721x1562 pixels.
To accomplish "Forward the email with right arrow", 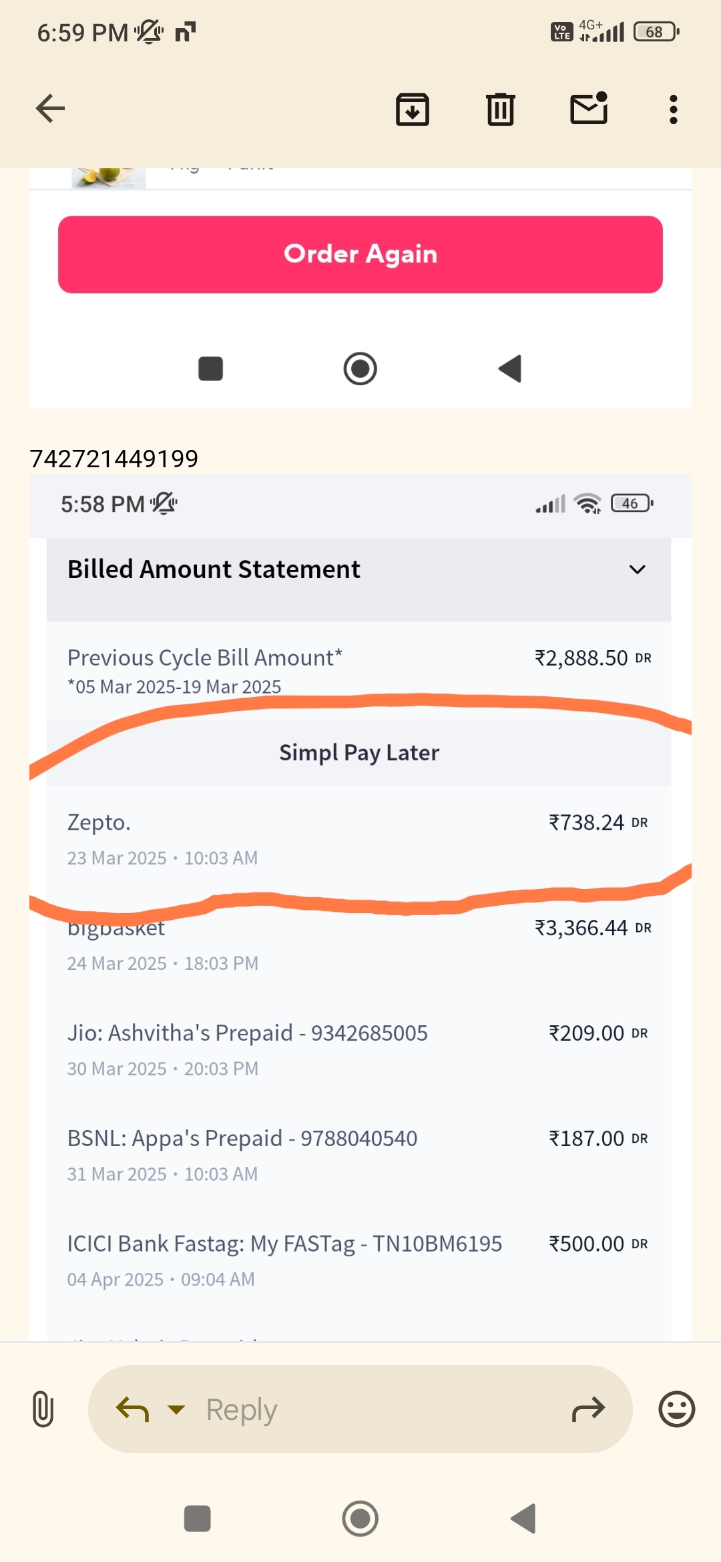I will 588,1409.
